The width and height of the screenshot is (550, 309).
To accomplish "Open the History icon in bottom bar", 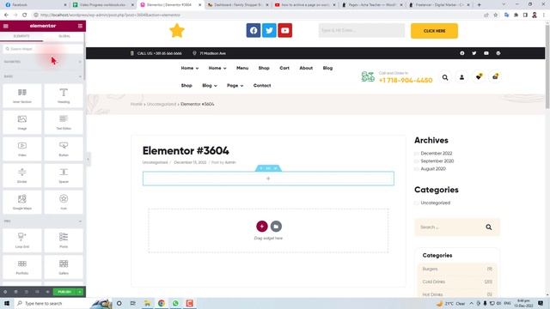I will click(x=27, y=292).
